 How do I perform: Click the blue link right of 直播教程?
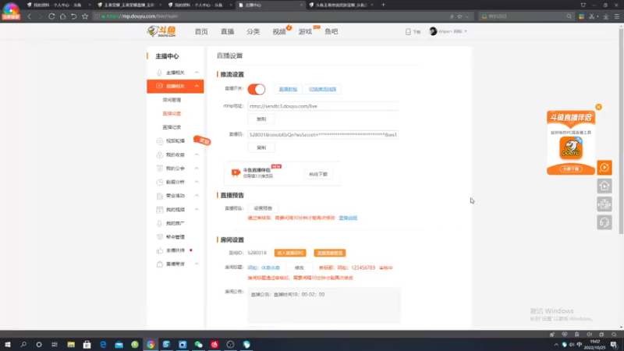[x=322, y=89]
